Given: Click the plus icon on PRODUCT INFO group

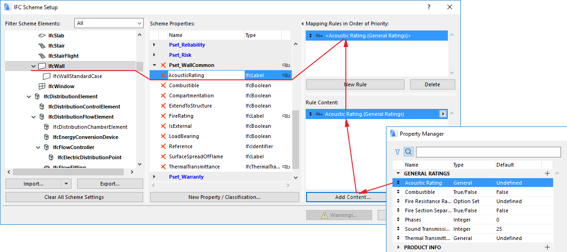Looking at the screenshot, I should (547, 247).
